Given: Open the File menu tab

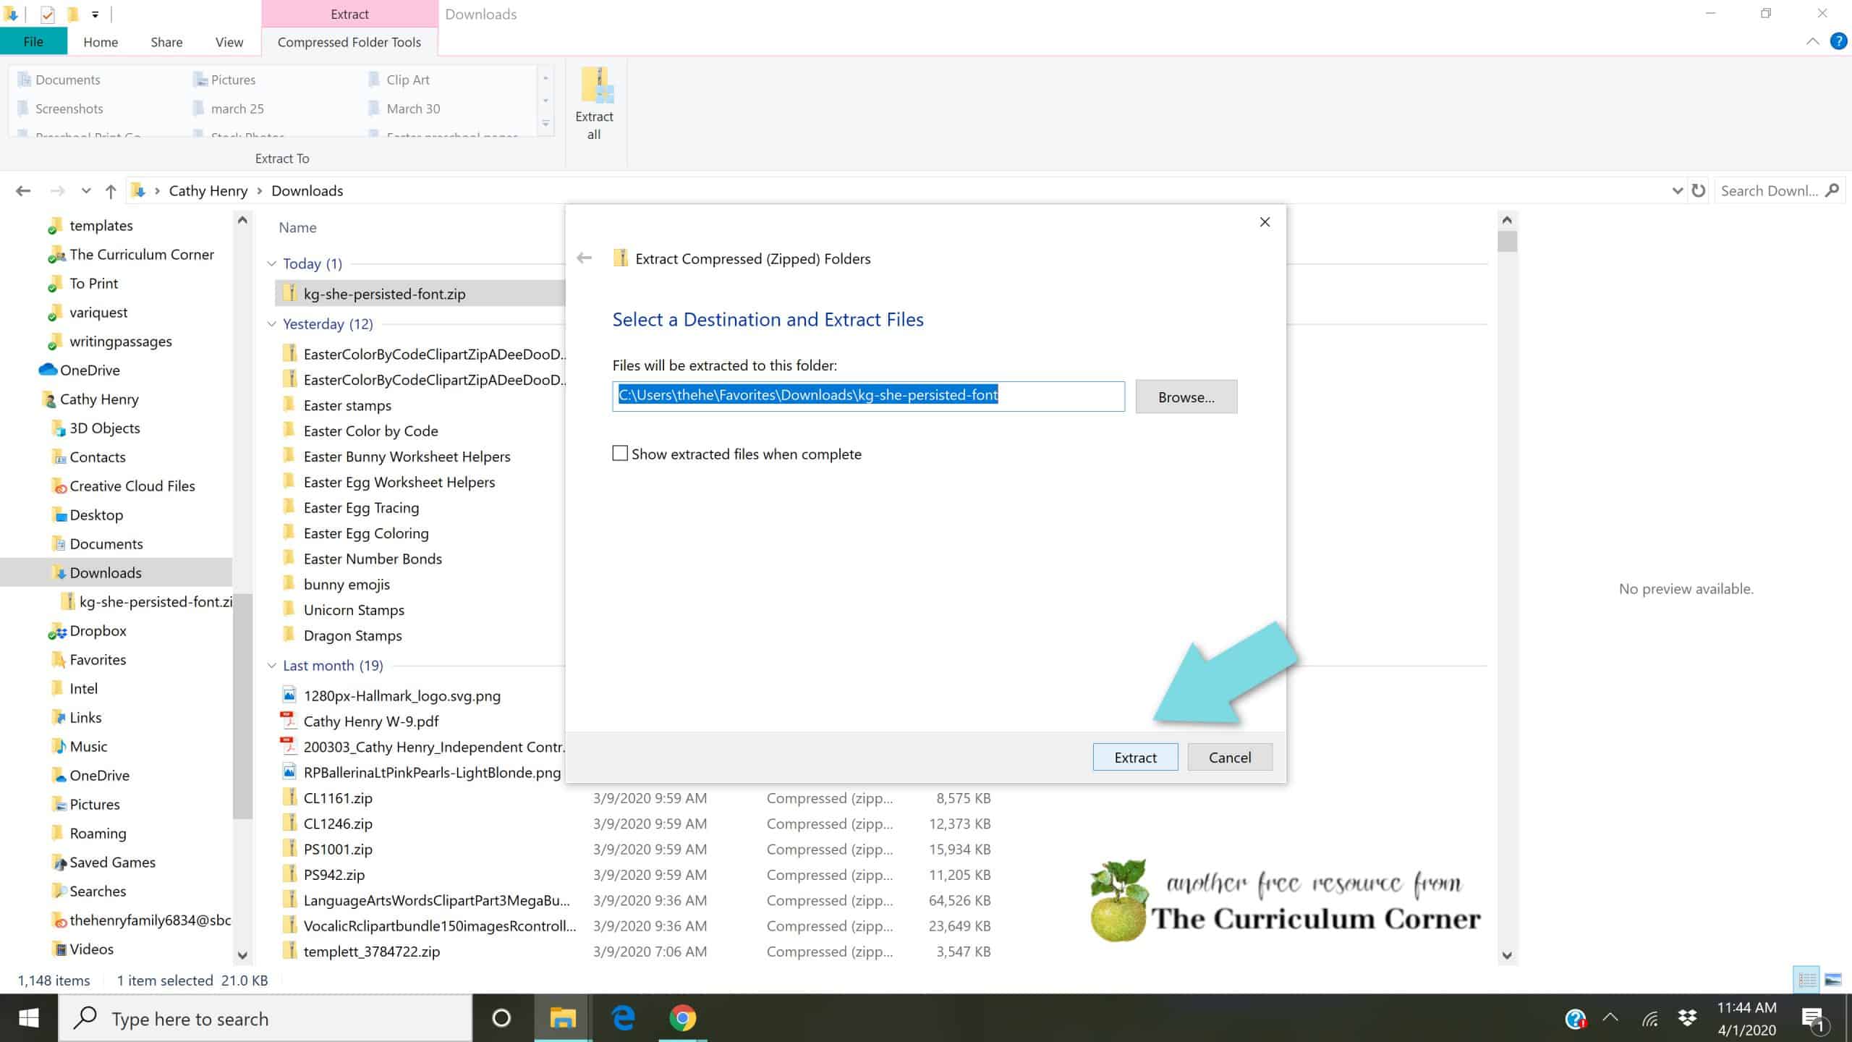Looking at the screenshot, I should (33, 42).
